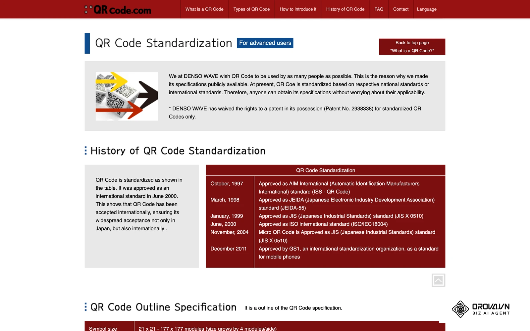Click the QR Code Standardization page title
Viewport: 530px width, 331px height.
pyautogui.click(x=164, y=43)
